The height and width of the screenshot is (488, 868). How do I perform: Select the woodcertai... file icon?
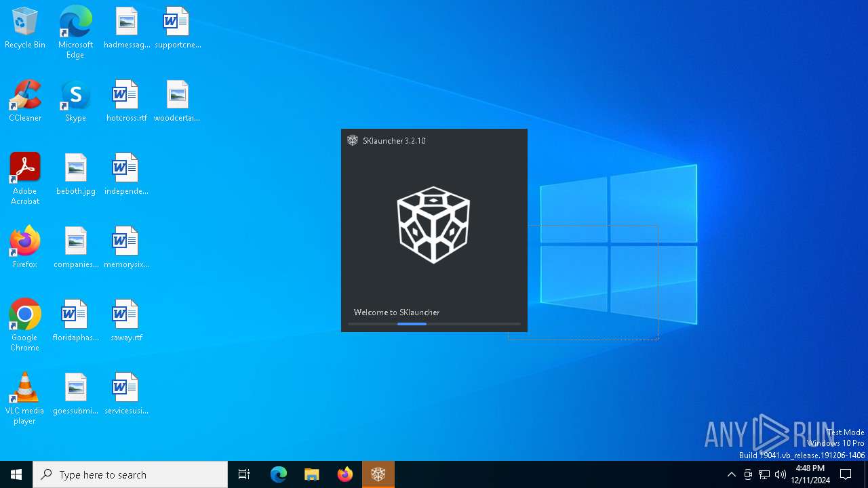pyautogui.click(x=177, y=101)
